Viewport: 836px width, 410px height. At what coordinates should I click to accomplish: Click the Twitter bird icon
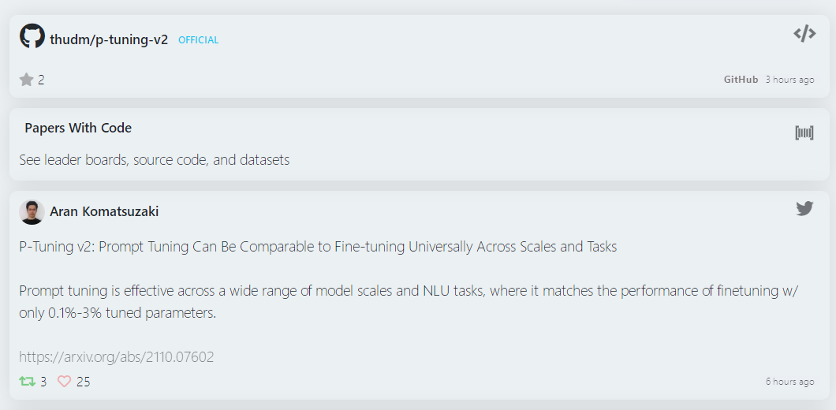(x=804, y=208)
